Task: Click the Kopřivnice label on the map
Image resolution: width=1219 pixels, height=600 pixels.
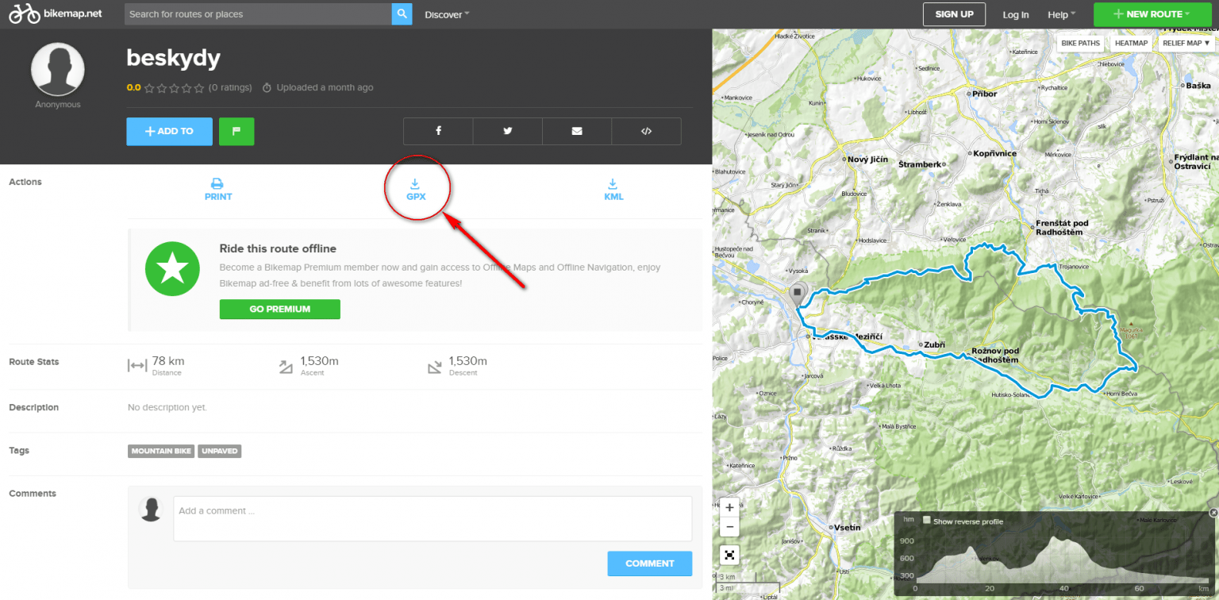Action: pos(995,153)
